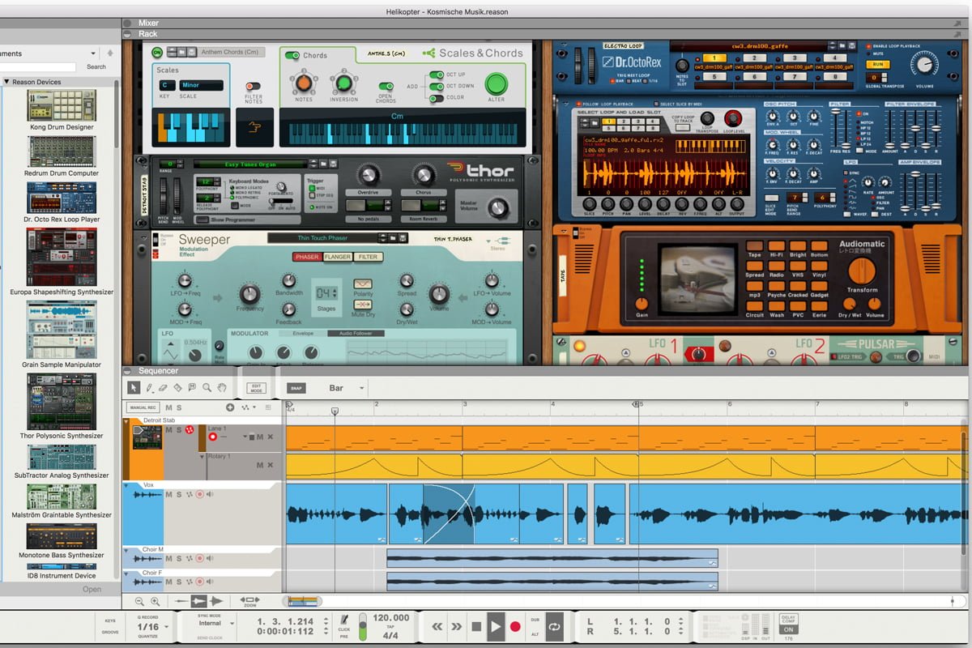Delete Lane 1 with its X icon

[271, 437]
